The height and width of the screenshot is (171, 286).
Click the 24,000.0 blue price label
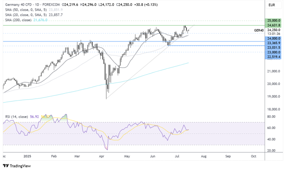[x=273, y=38]
